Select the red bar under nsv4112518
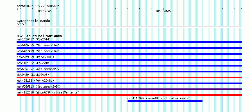The image size is (250, 112). point(129,95)
